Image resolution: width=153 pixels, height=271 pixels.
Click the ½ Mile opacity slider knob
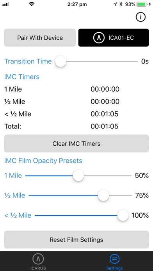click(103, 195)
